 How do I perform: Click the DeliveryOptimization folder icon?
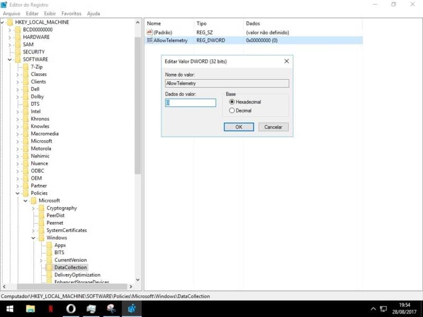point(49,275)
